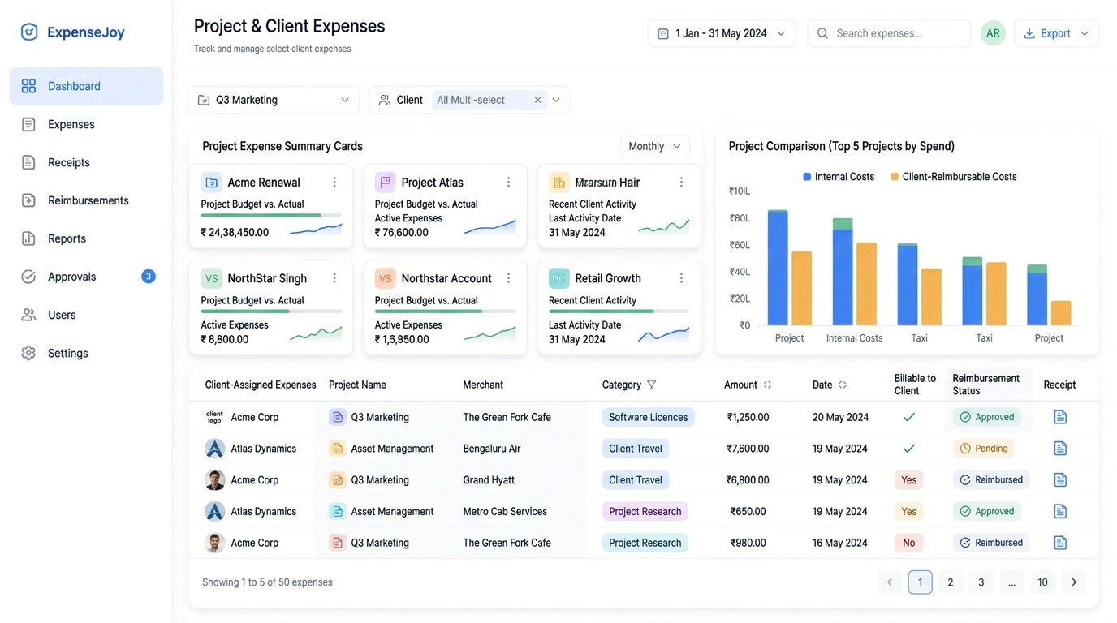Expand the Client filter chevron

[556, 100]
